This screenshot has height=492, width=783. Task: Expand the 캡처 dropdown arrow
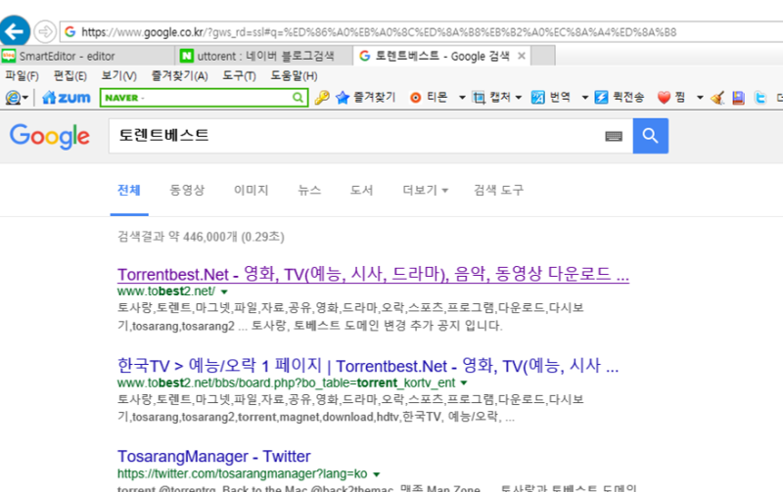coord(519,97)
